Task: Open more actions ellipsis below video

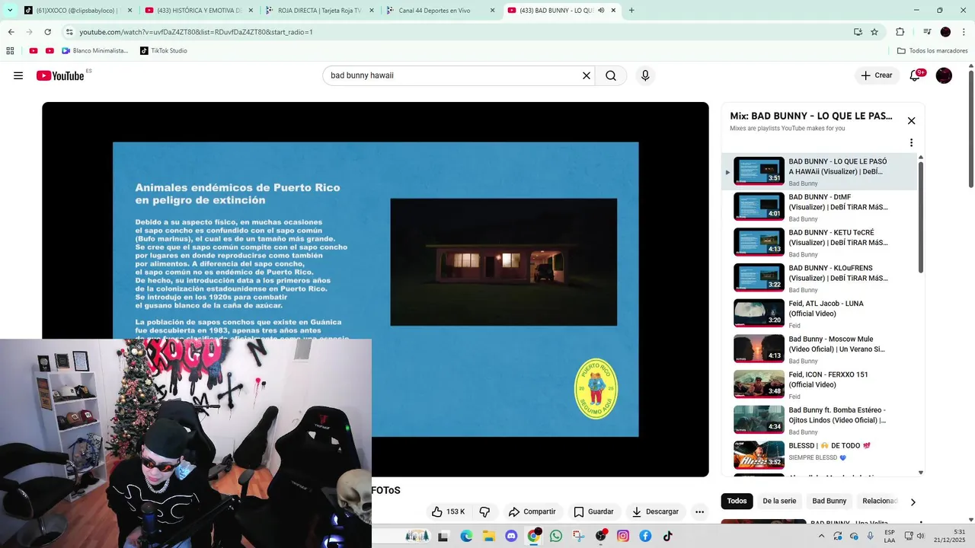Action: 699,511
